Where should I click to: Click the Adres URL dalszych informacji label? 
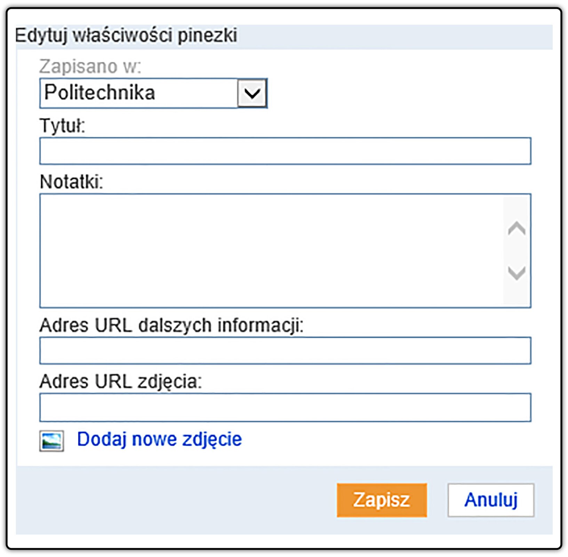pyautogui.click(x=172, y=325)
